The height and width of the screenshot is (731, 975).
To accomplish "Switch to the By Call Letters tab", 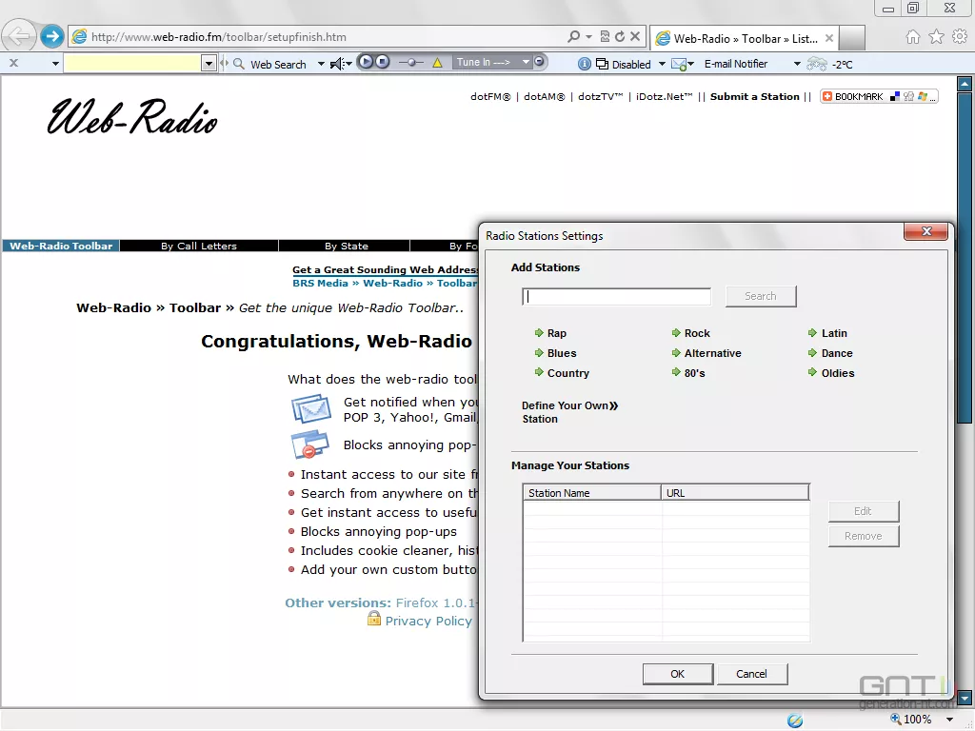I will coord(199,246).
